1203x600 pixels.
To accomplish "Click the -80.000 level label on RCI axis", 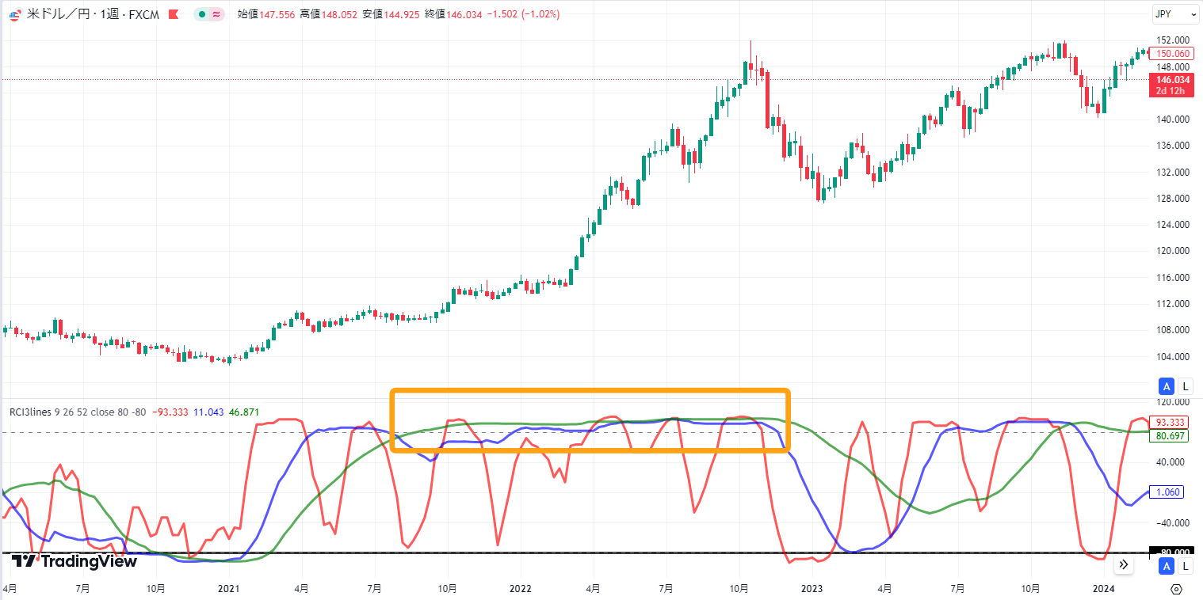I will point(1171,553).
